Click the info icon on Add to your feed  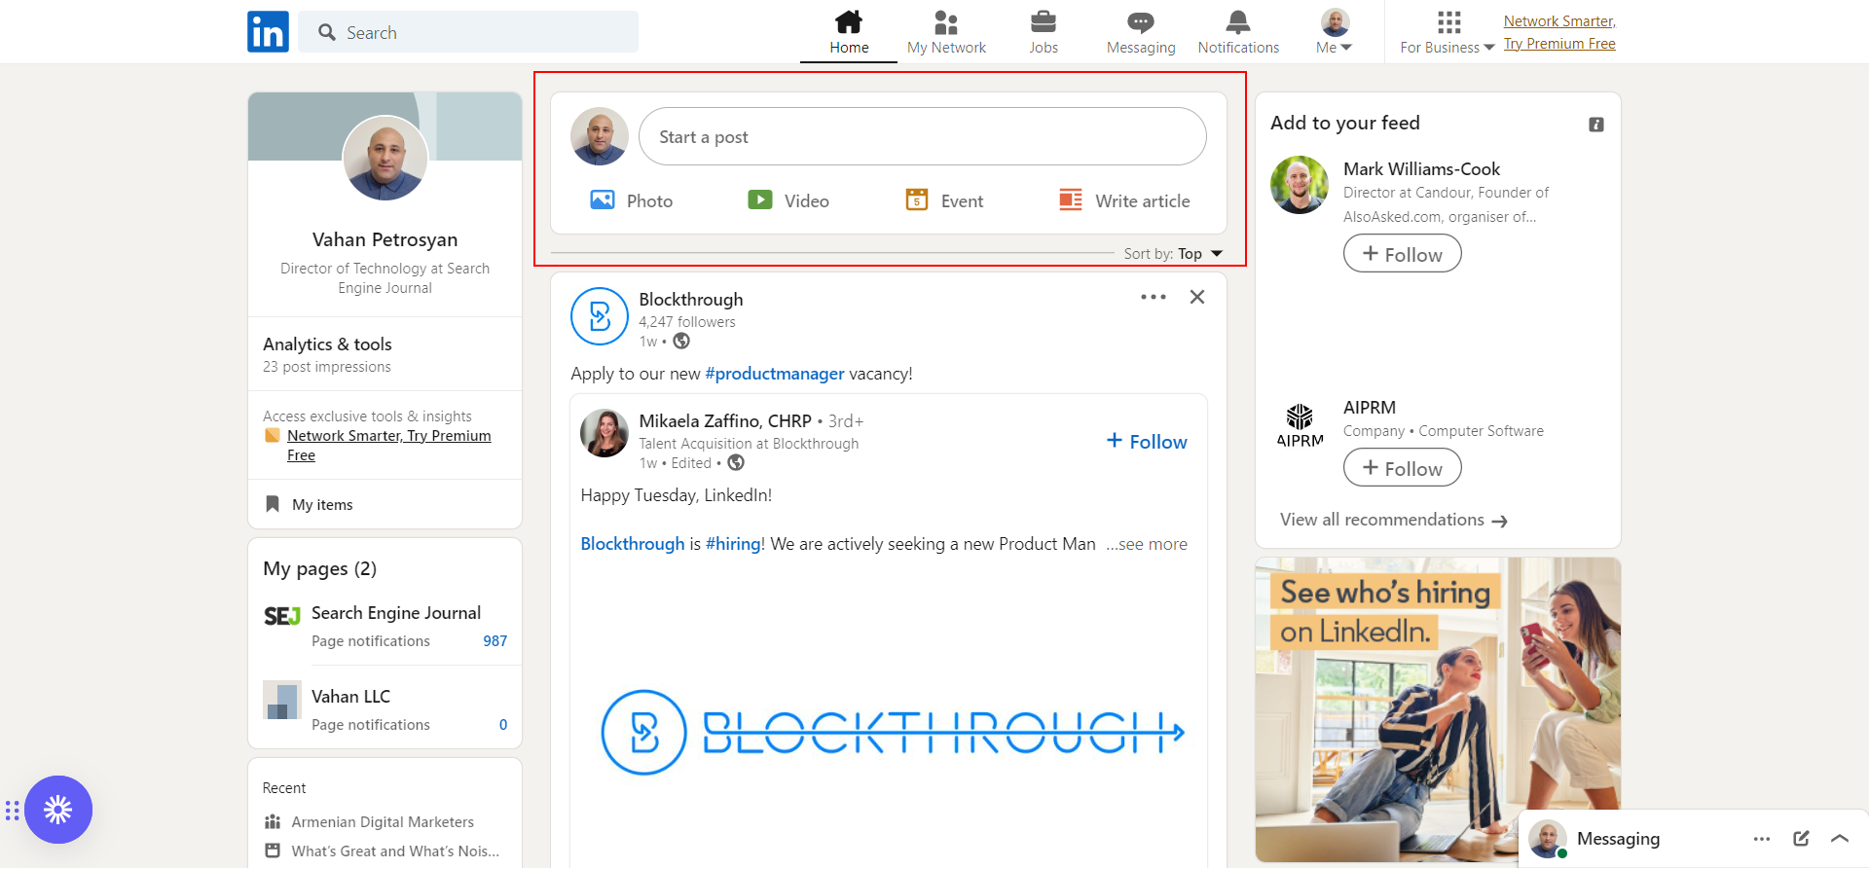(x=1596, y=125)
